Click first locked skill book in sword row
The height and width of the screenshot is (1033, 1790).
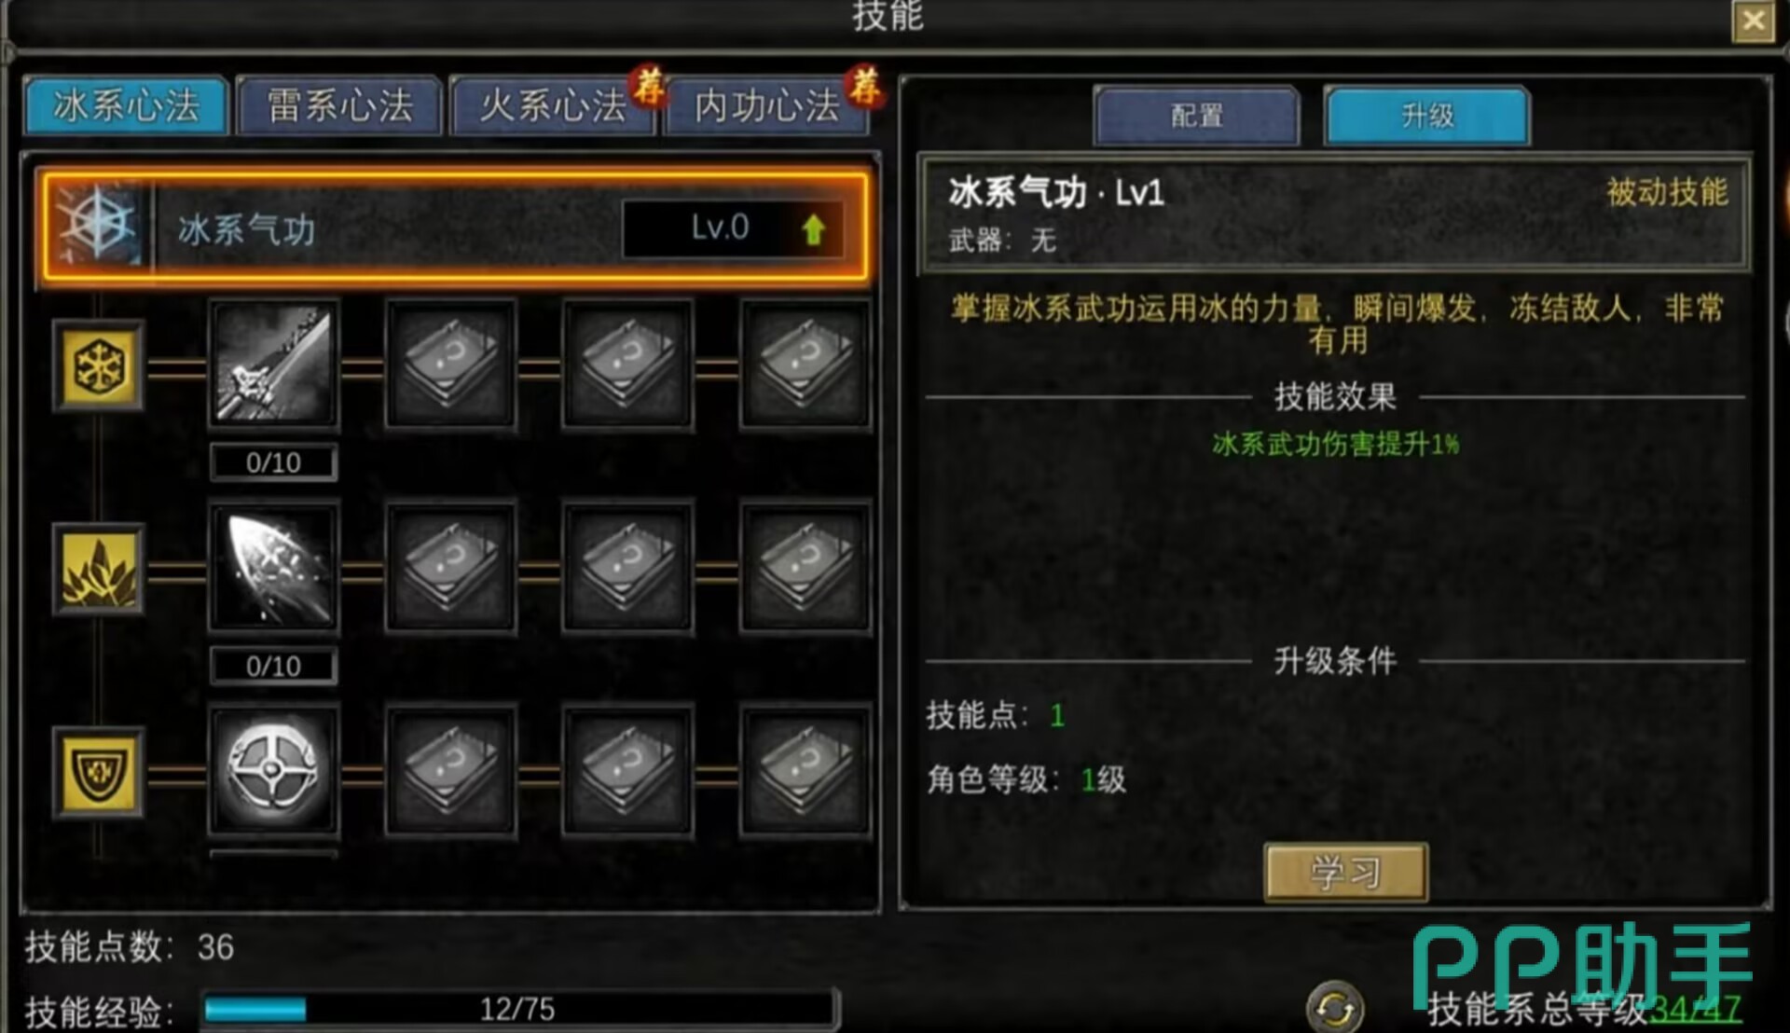point(450,365)
